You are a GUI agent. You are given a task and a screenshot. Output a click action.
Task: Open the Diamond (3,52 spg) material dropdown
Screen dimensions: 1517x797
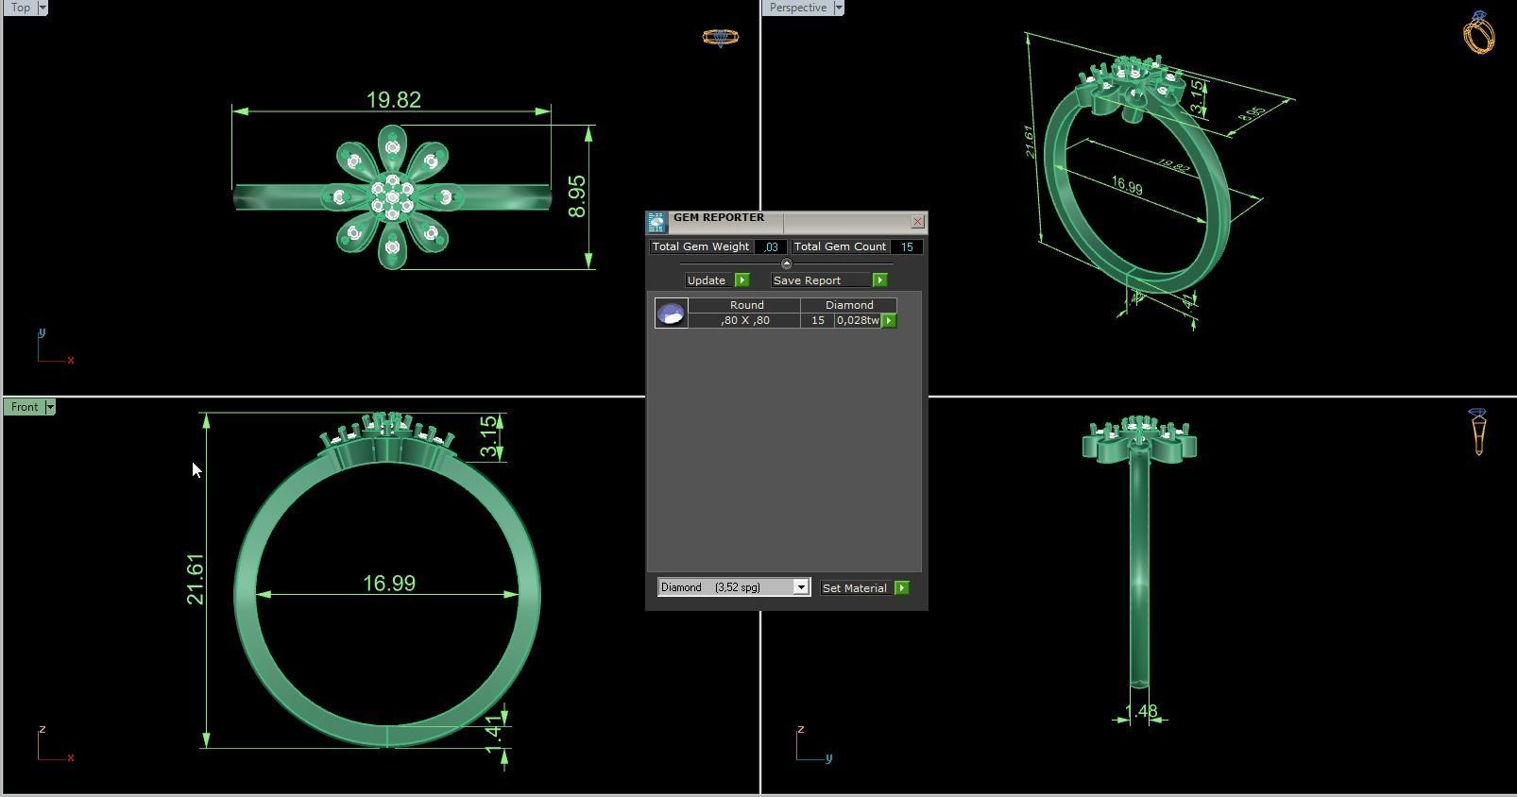pos(734,587)
